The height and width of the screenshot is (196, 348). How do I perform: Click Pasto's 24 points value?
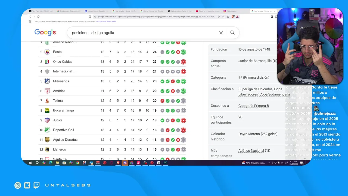pos(154,52)
